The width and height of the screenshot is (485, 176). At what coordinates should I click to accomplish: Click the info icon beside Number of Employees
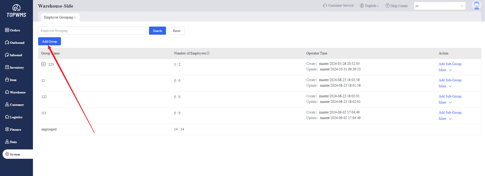(x=208, y=53)
